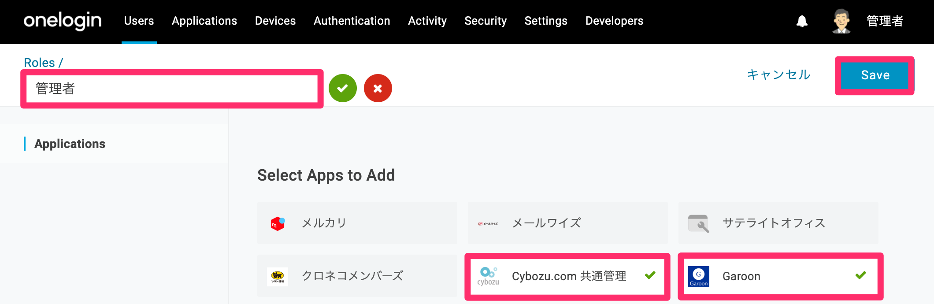The height and width of the screenshot is (304, 934).
Task: Open the Settings menu
Action: coord(546,21)
